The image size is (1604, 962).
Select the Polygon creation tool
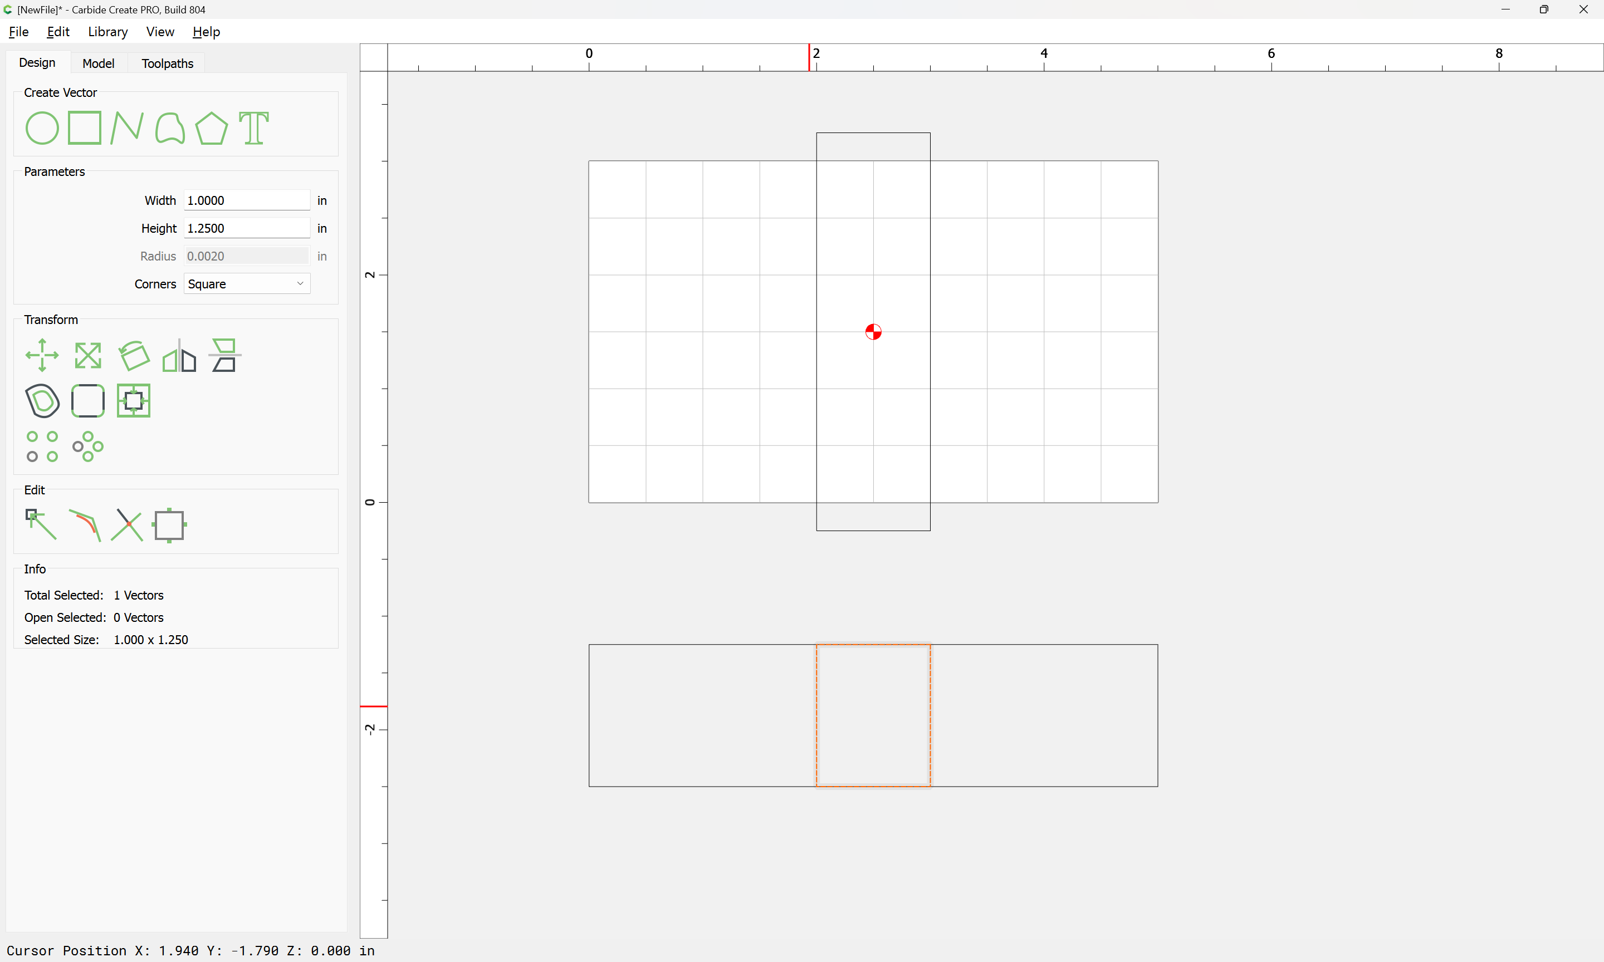tap(211, 127)
